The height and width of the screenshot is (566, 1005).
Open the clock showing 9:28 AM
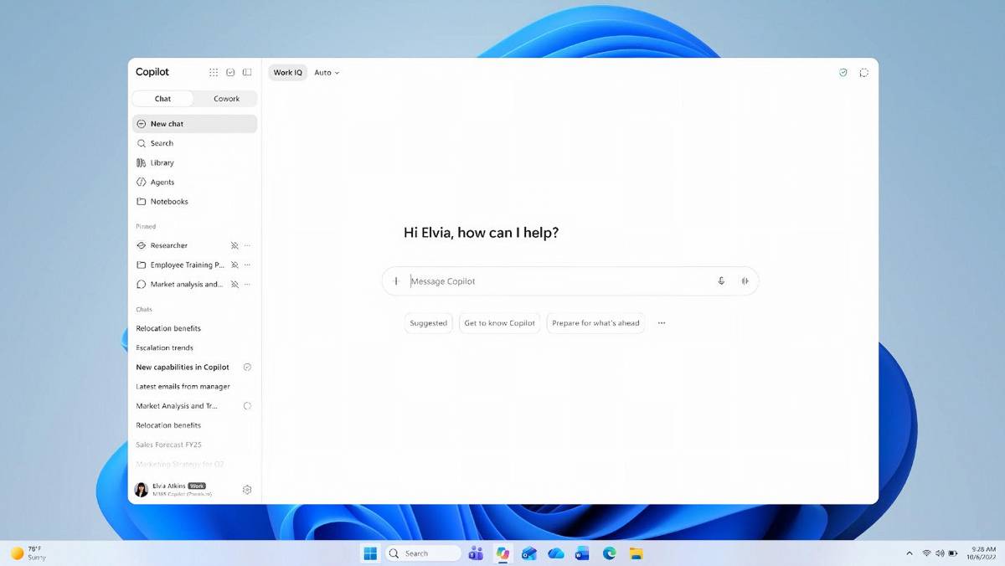pyautogui.click(x=983, y=553)
